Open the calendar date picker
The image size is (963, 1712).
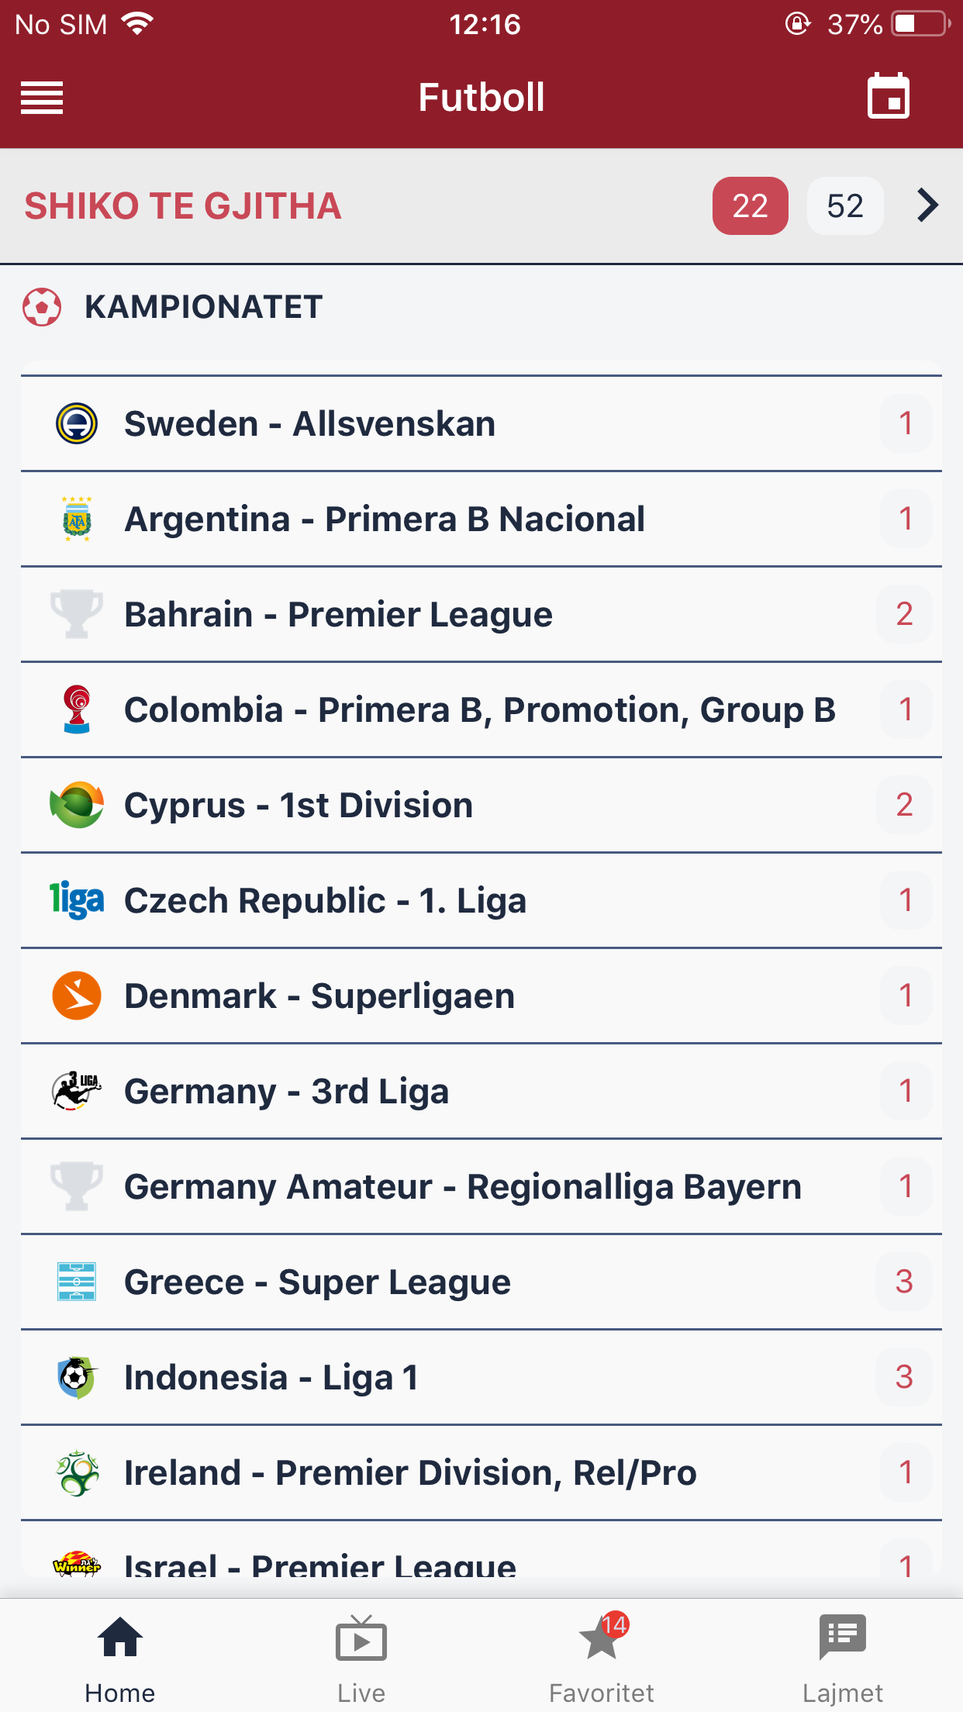tap(888, 97)
